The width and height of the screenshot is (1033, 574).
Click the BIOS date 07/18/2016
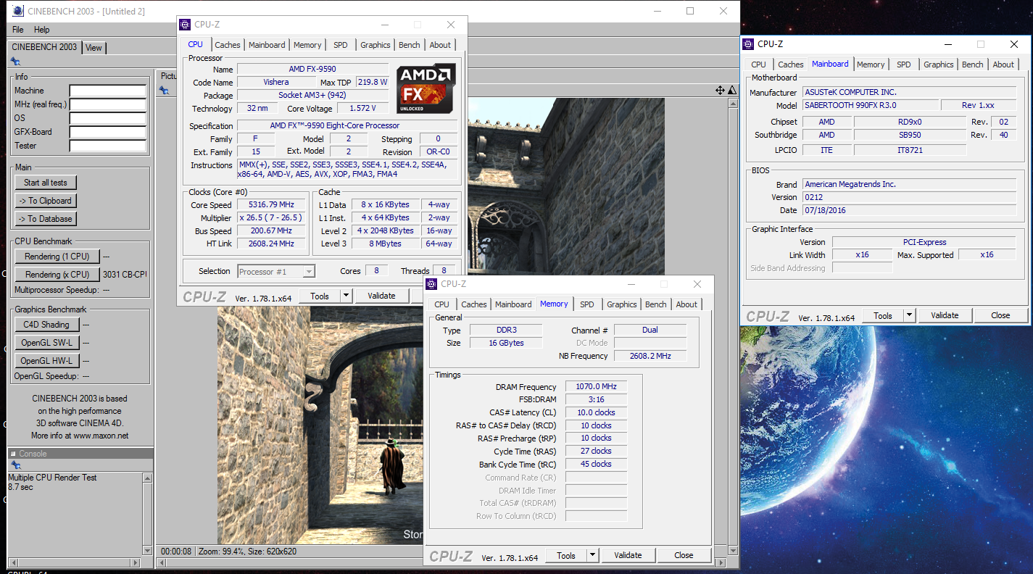click(x=825, y=210)
